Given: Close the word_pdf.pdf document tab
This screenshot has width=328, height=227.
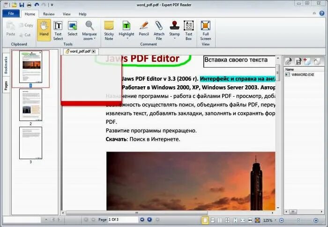Looking at the screenshot, I should coord(94,51).
